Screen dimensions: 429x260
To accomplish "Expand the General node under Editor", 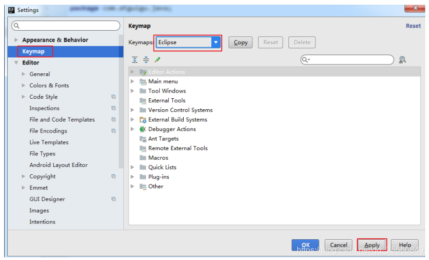I will [x=23, y=74].
